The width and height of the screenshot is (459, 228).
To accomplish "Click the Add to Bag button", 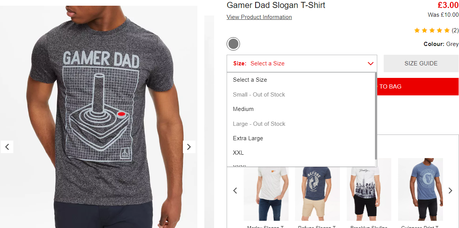I will (418, 87).
